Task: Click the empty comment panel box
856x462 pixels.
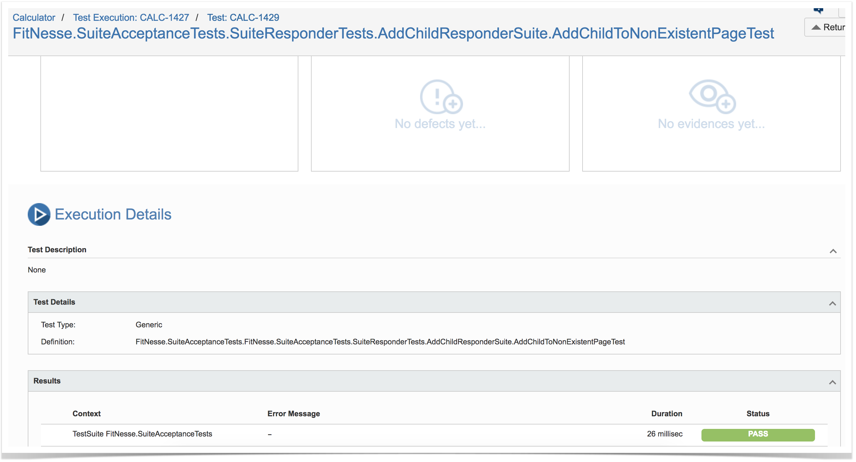Action: coord(169,114)
